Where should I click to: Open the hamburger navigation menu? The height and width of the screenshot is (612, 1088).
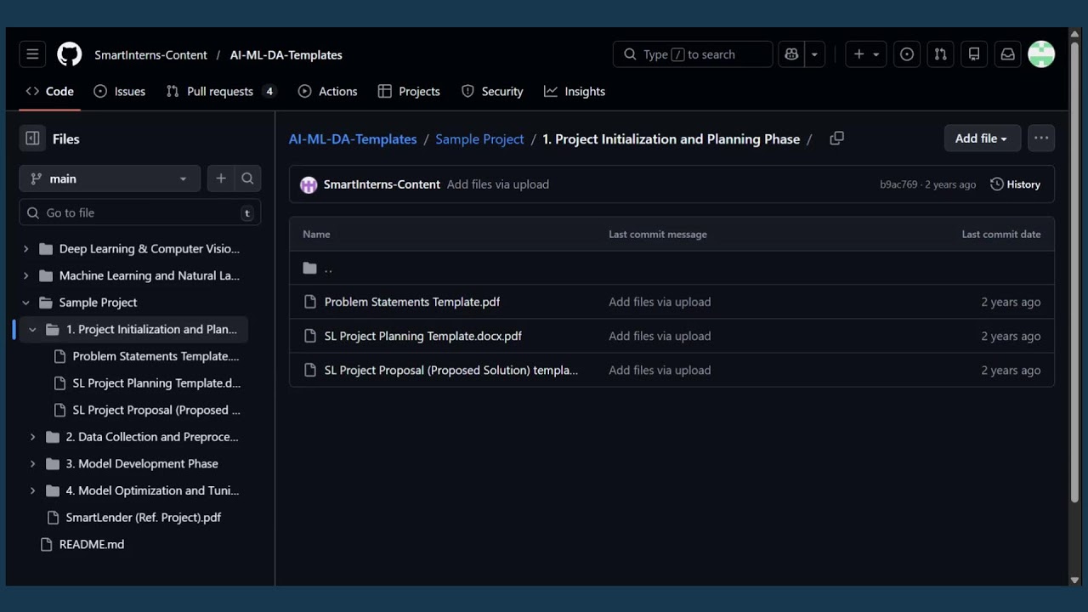32,54
